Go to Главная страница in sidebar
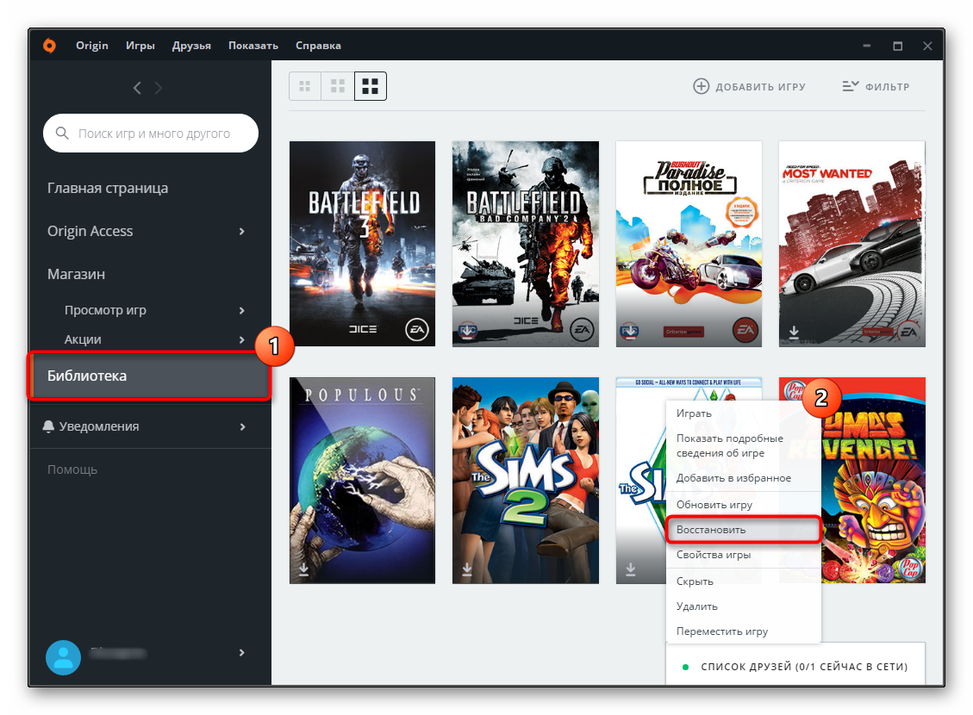973x715 pixels. pos(108,188)
